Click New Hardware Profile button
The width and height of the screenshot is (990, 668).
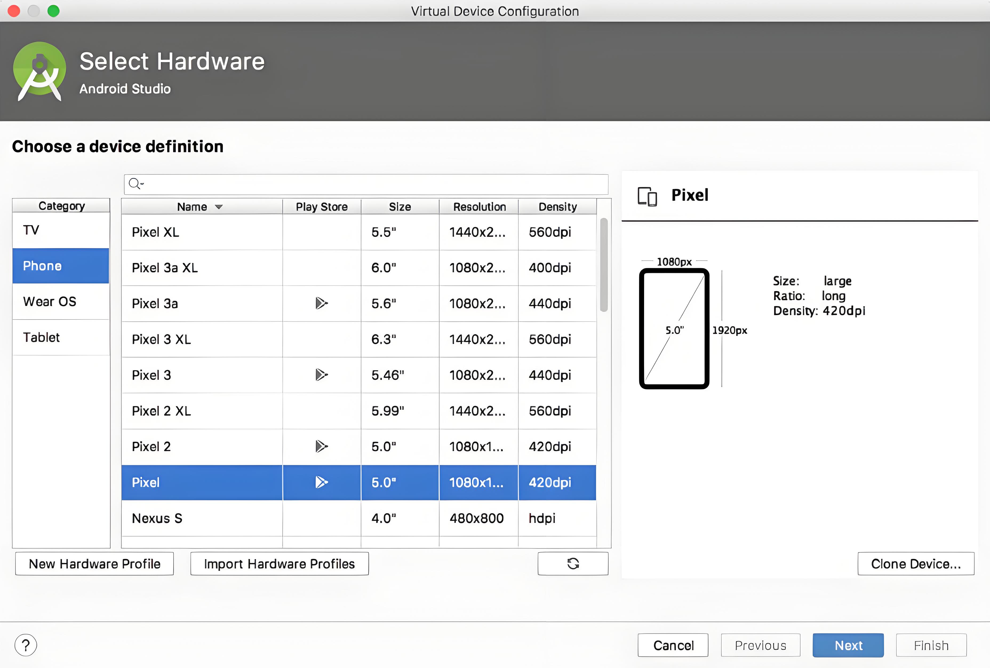tap(94, 564)
